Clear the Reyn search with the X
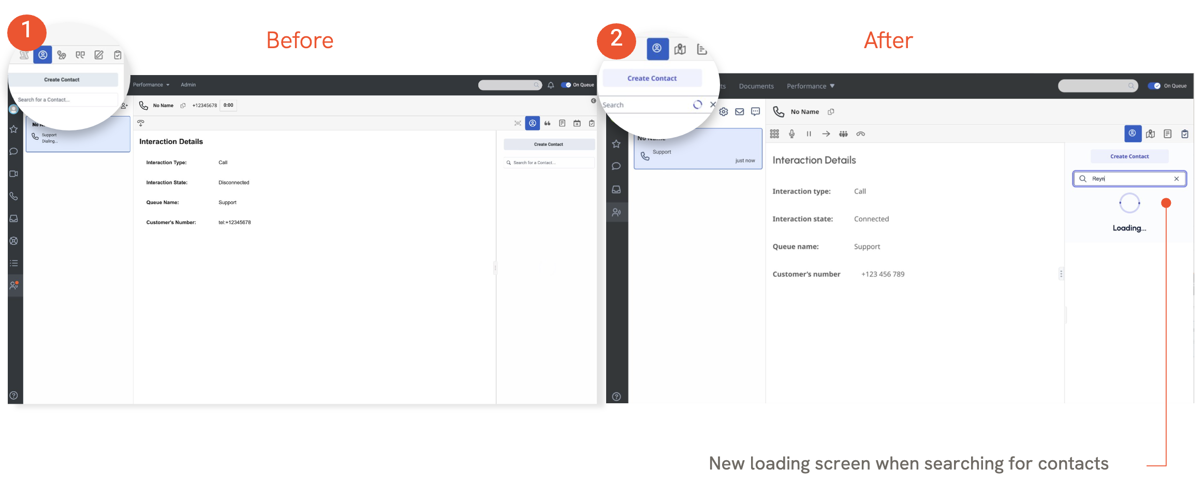 pyautogui.click(x=1177, y=179)
